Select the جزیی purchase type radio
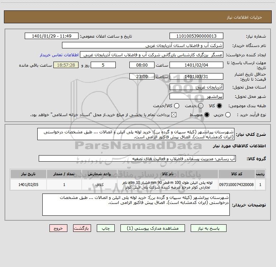Viewport: 276px width, 267px height. tap(228, 115)
